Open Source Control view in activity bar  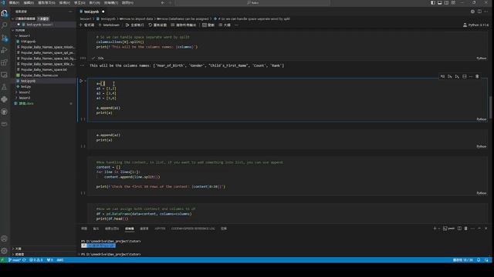[5, 38]
